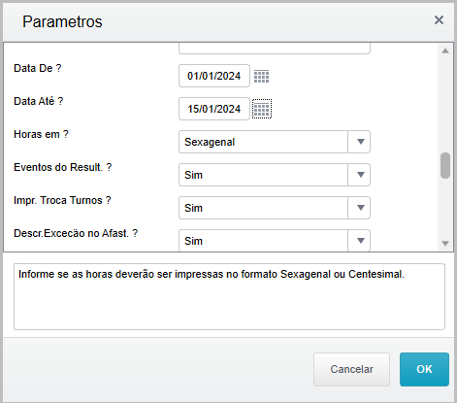Click the Data De date field
Viewport: 457px width, 403px height.
coord(214,76)
